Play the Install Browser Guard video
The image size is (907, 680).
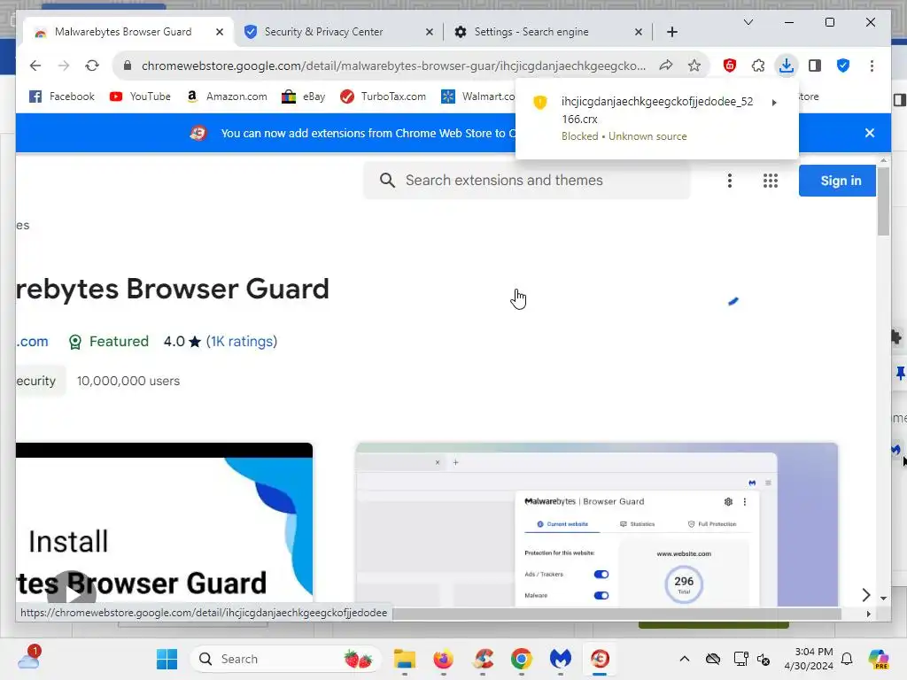(72, 592)
